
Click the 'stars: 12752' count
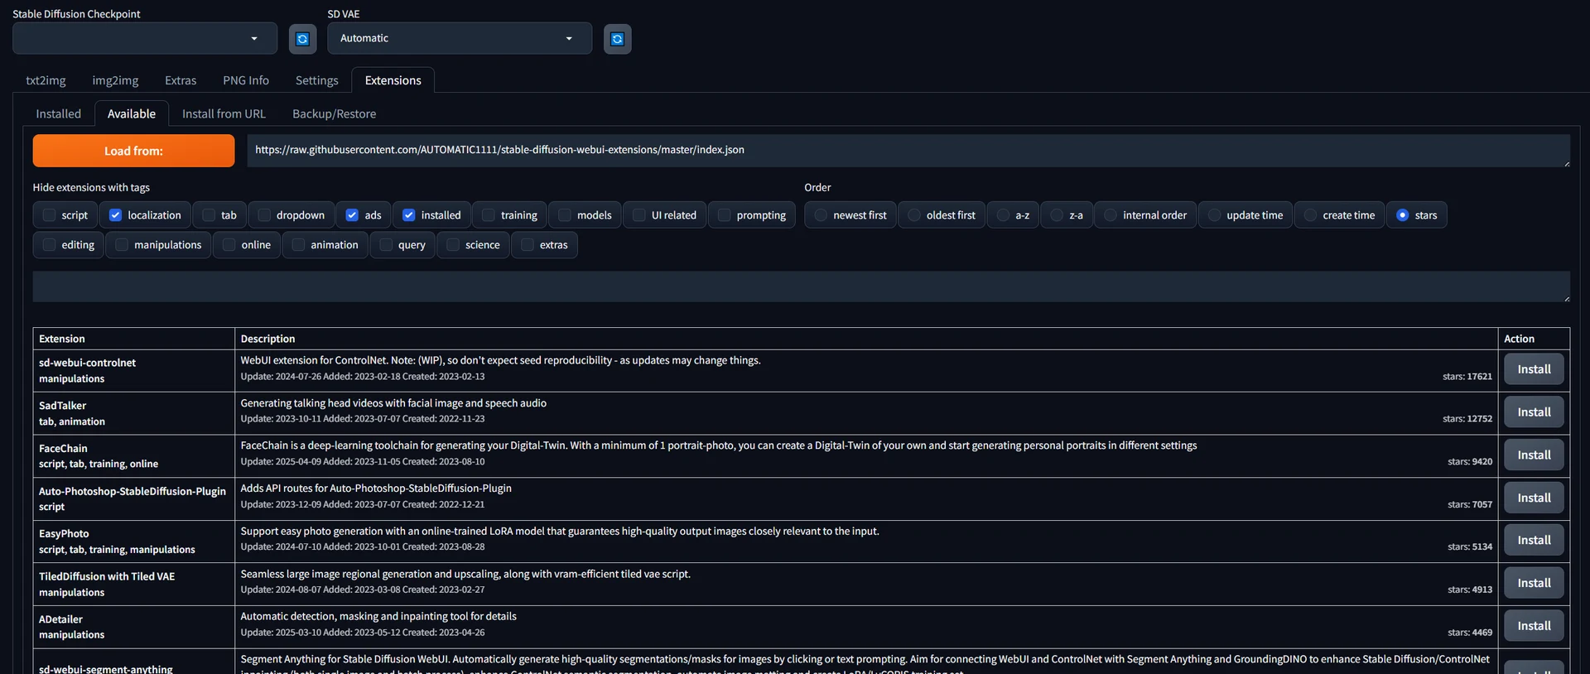point(1467,419)
